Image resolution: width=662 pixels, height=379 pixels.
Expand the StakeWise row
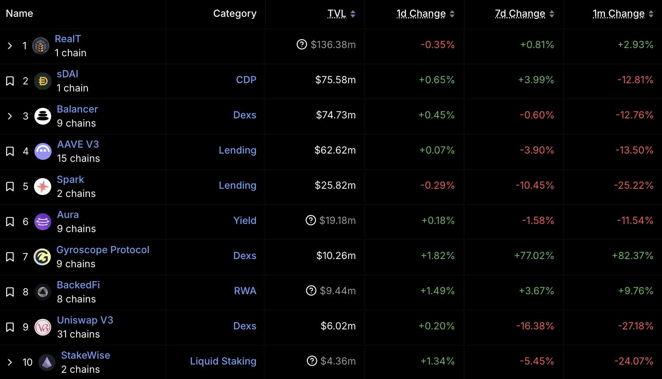pos(10,363)
